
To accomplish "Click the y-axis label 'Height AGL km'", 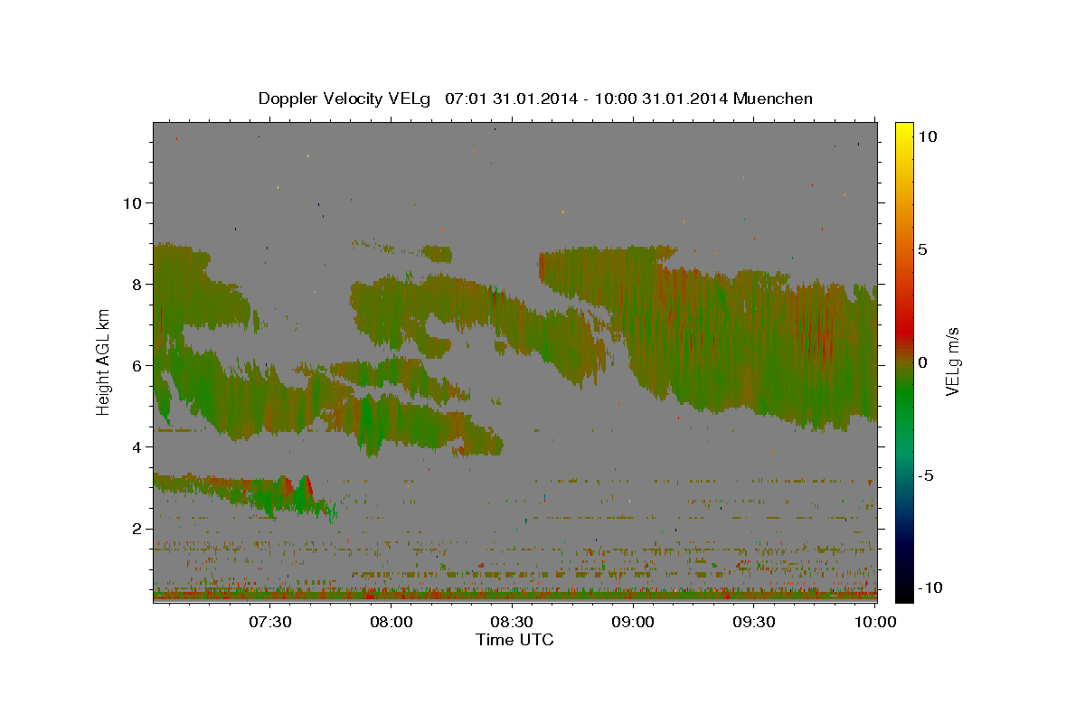I will [x=104, y=361].
